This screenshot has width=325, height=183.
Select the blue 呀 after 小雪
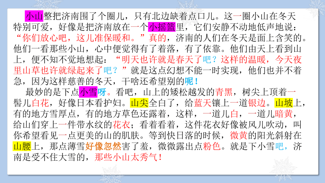[x=102, y=92]
